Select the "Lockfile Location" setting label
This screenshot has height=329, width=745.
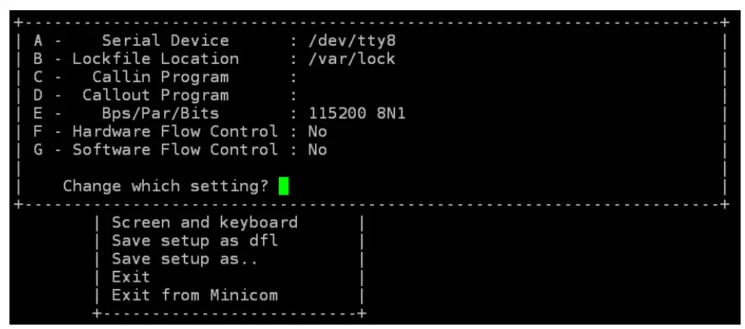[x=155, y=59]
